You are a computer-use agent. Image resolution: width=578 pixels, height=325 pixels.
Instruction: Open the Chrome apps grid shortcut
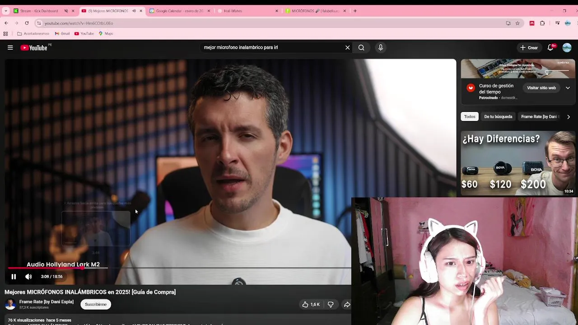click(x=5, y=33)
